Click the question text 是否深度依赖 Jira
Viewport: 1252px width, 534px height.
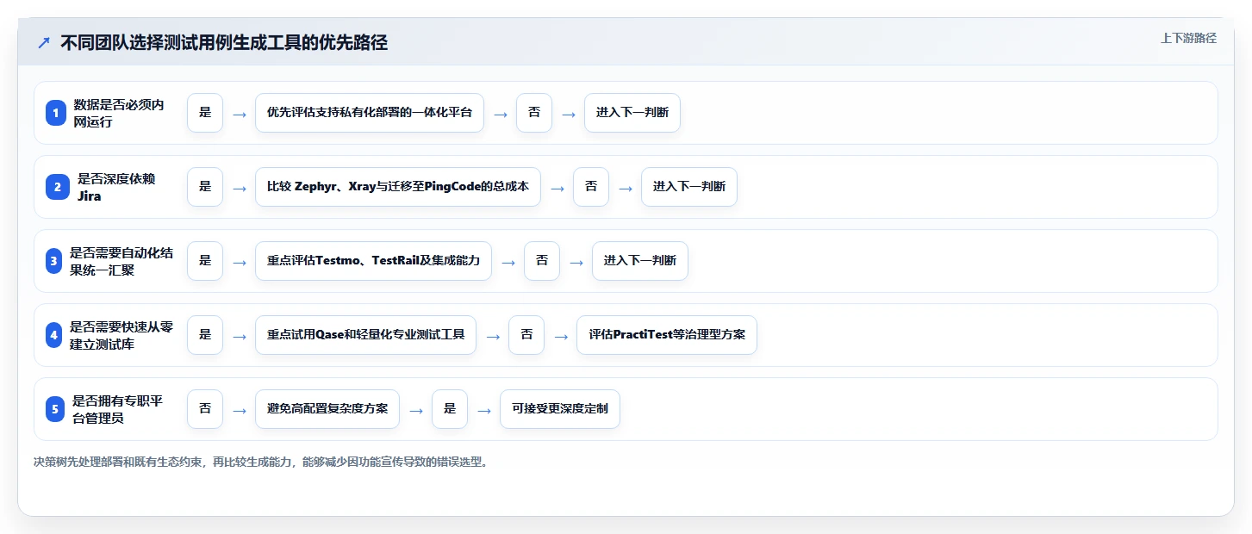117,187
